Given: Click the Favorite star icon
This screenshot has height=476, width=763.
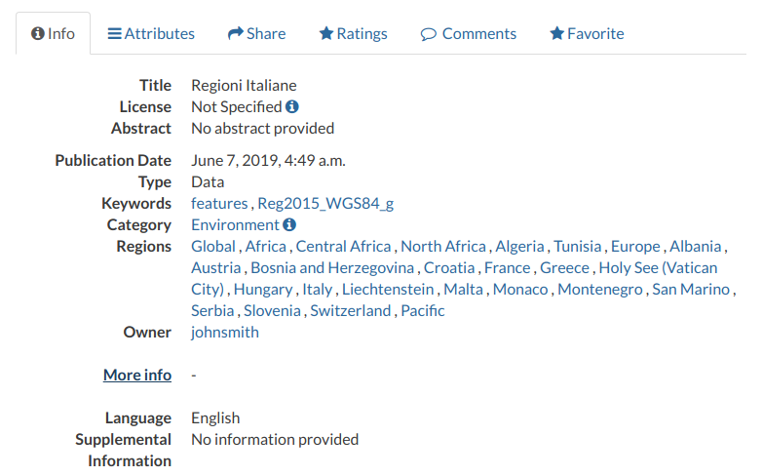Looking at the screenshot, I should pos(556,33).
